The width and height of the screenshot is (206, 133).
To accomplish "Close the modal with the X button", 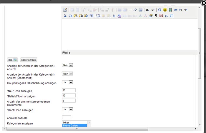I will [x=203, y=3].
